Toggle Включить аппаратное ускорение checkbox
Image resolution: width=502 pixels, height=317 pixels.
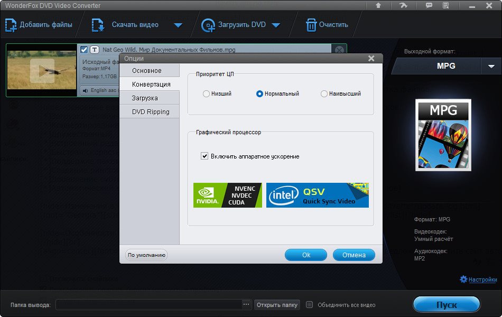[204, 156]
